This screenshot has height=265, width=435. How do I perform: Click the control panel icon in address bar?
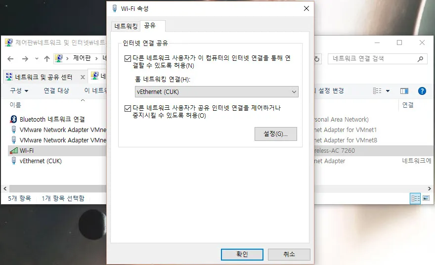pos(58,58)
